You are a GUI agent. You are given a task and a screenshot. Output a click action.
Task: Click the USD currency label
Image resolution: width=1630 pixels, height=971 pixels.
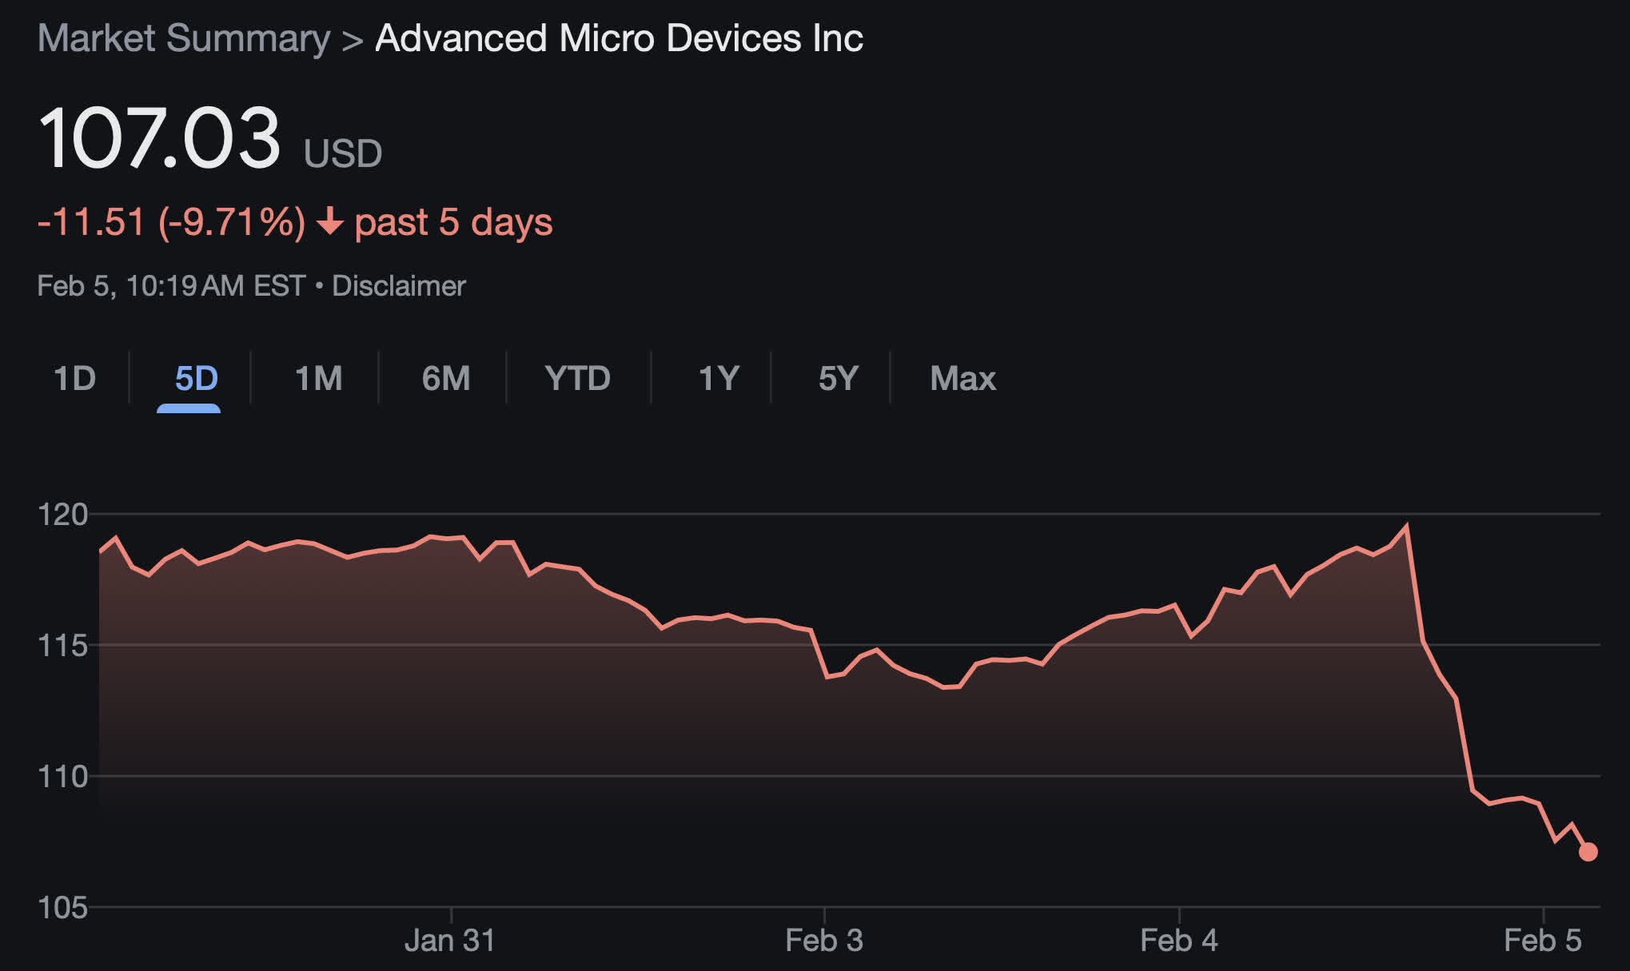[x=343, y=153]
